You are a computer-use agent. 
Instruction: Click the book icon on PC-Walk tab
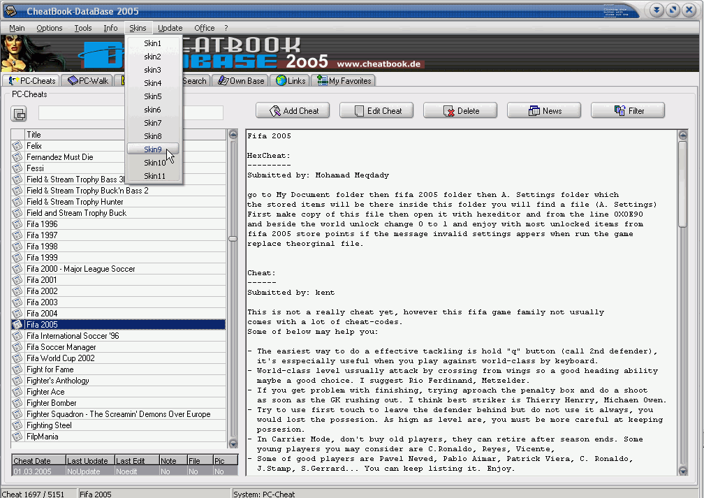pyautogui.click(x=72, y=81)
